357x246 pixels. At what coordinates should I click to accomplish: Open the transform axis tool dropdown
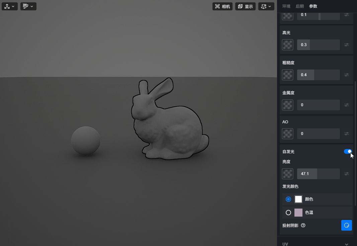pyautogui.click(x=10, y=6)
